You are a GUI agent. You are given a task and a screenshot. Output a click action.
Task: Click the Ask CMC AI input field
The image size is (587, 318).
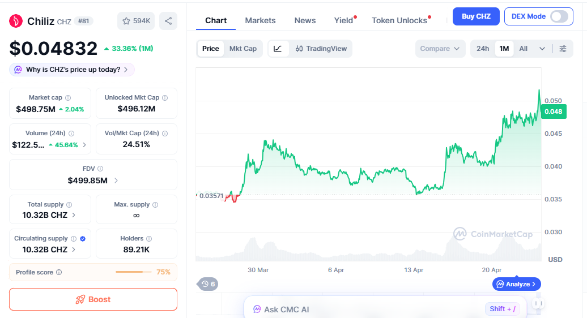pyautogui.click(x=385, y=308)
